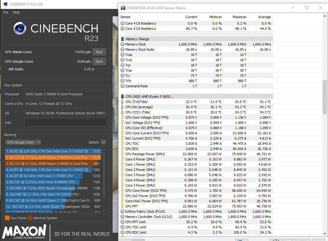Image resolution: width=328 pixels, height=241 pixels.
Task: Start the CPU Multi Core test
Action: pyautogui.click(x=99, y=52)
